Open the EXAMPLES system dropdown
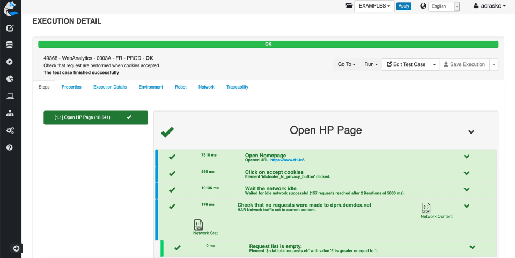The width and height of the screenshot is (515, 258). pos(374,6)
